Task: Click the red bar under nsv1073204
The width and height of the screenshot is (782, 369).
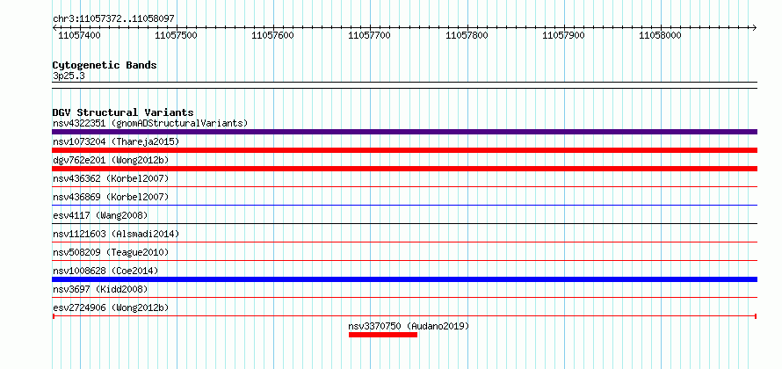Action: 404,150
